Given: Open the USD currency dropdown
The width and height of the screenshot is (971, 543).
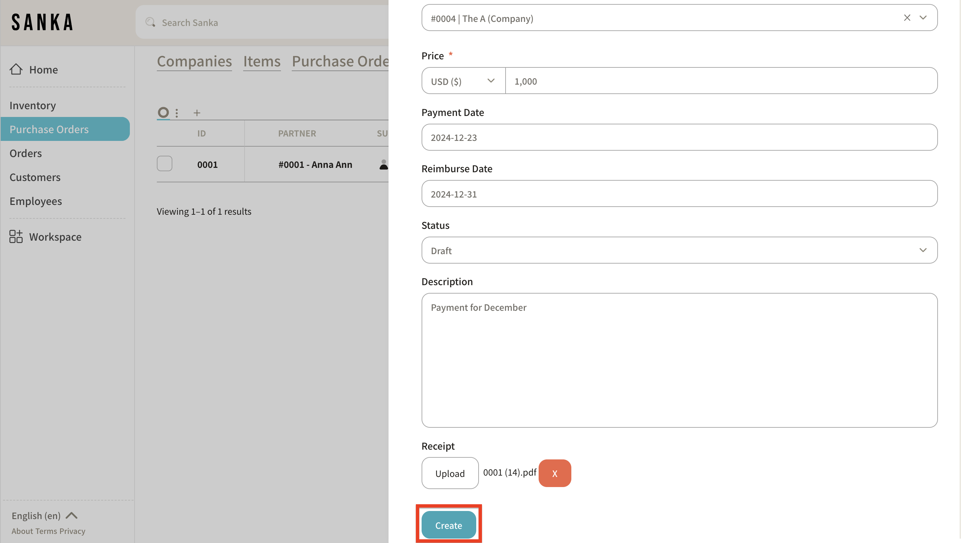Looking at the screenshot, I should click(x=463, y=81).
